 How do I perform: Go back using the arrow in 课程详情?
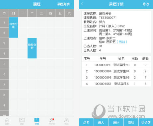click(82, 4)
